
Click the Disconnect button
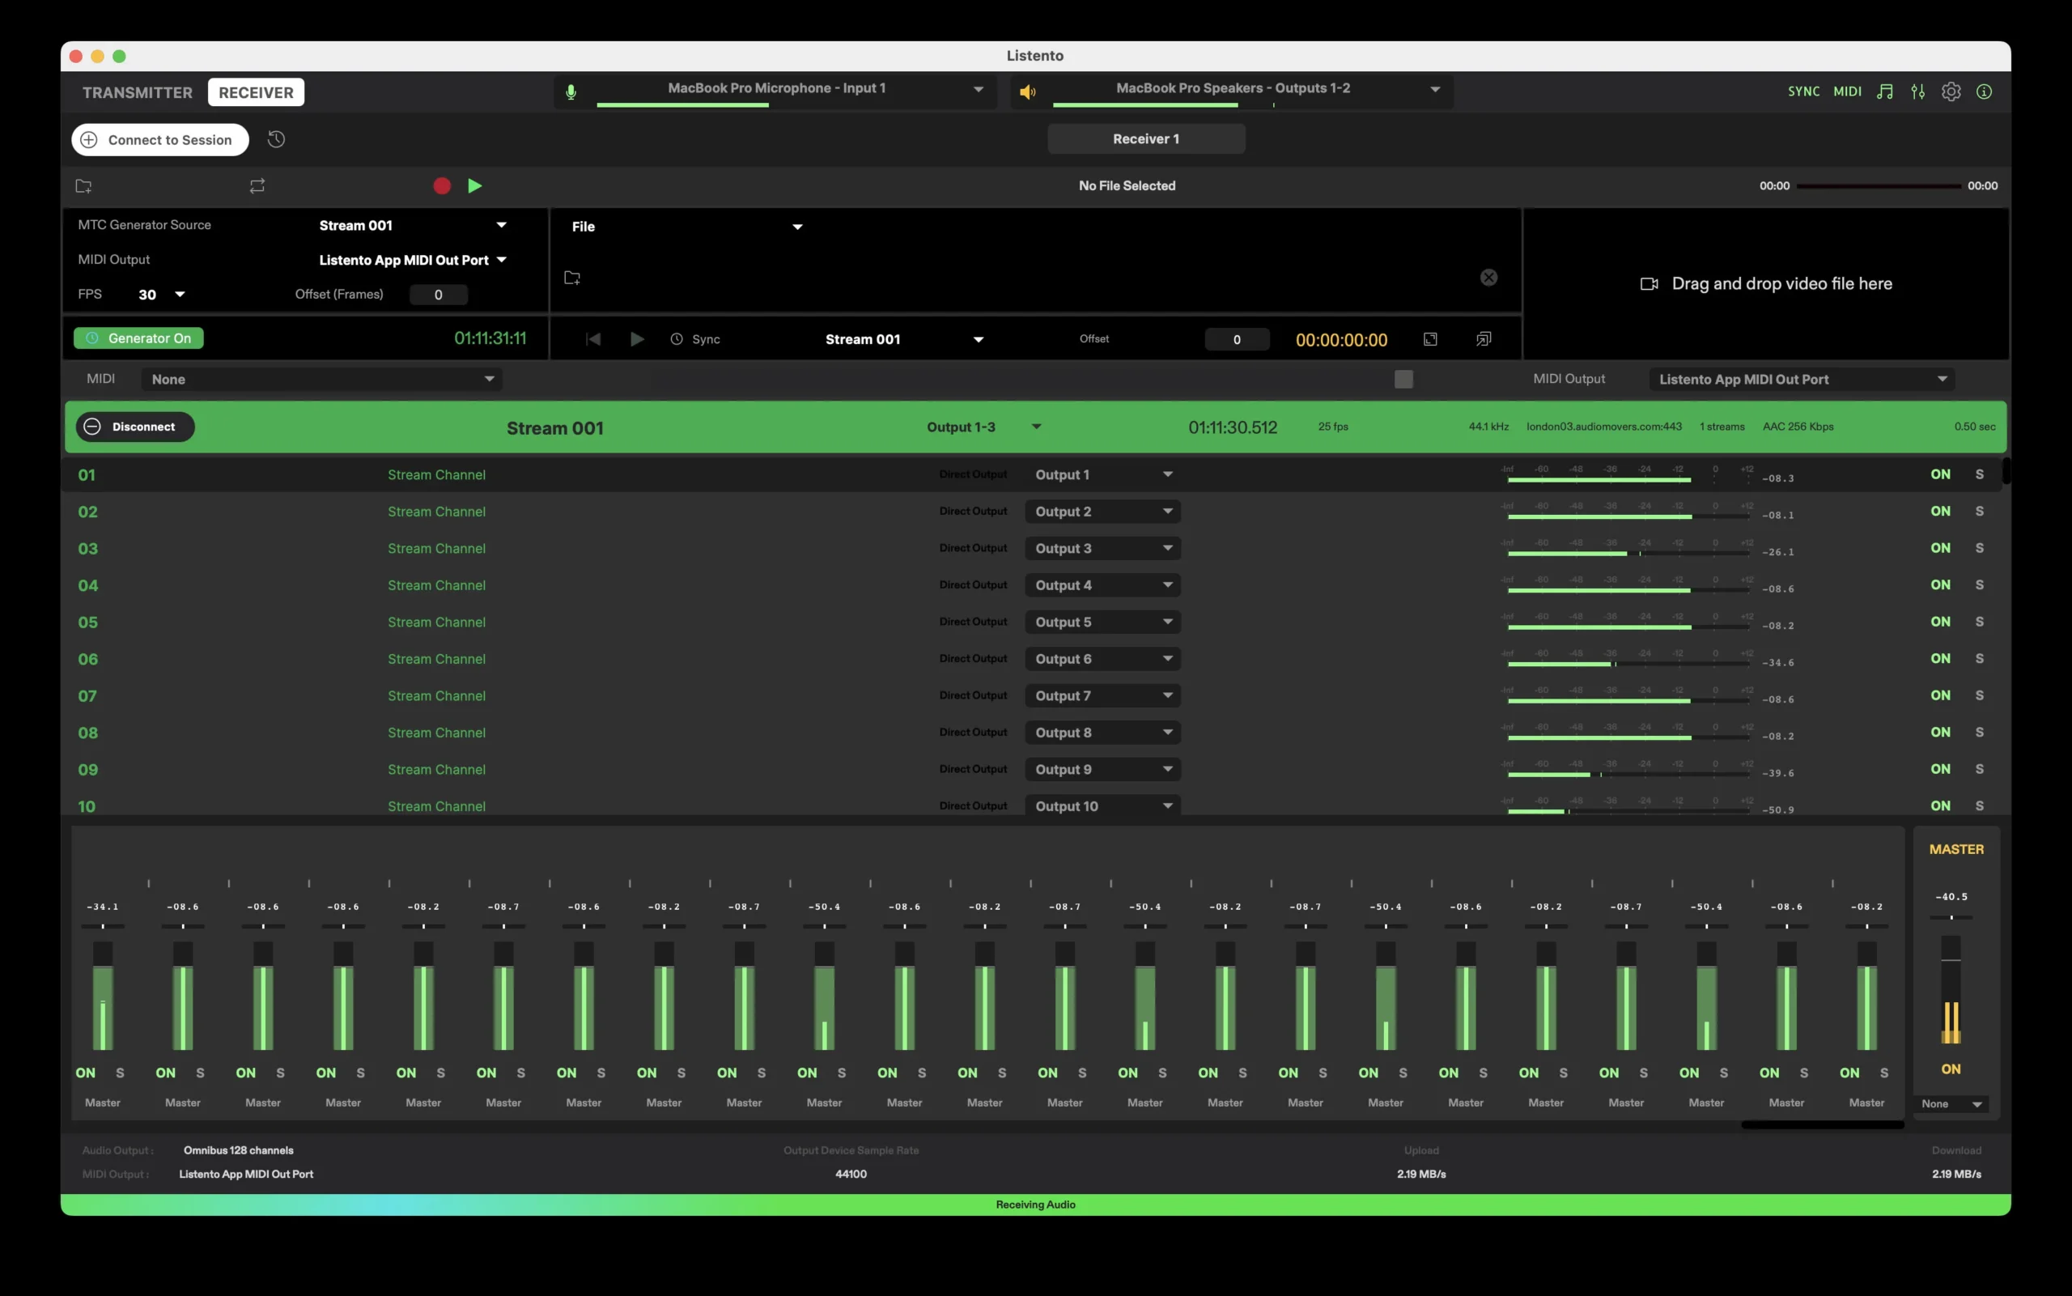[x=135, y=427]
